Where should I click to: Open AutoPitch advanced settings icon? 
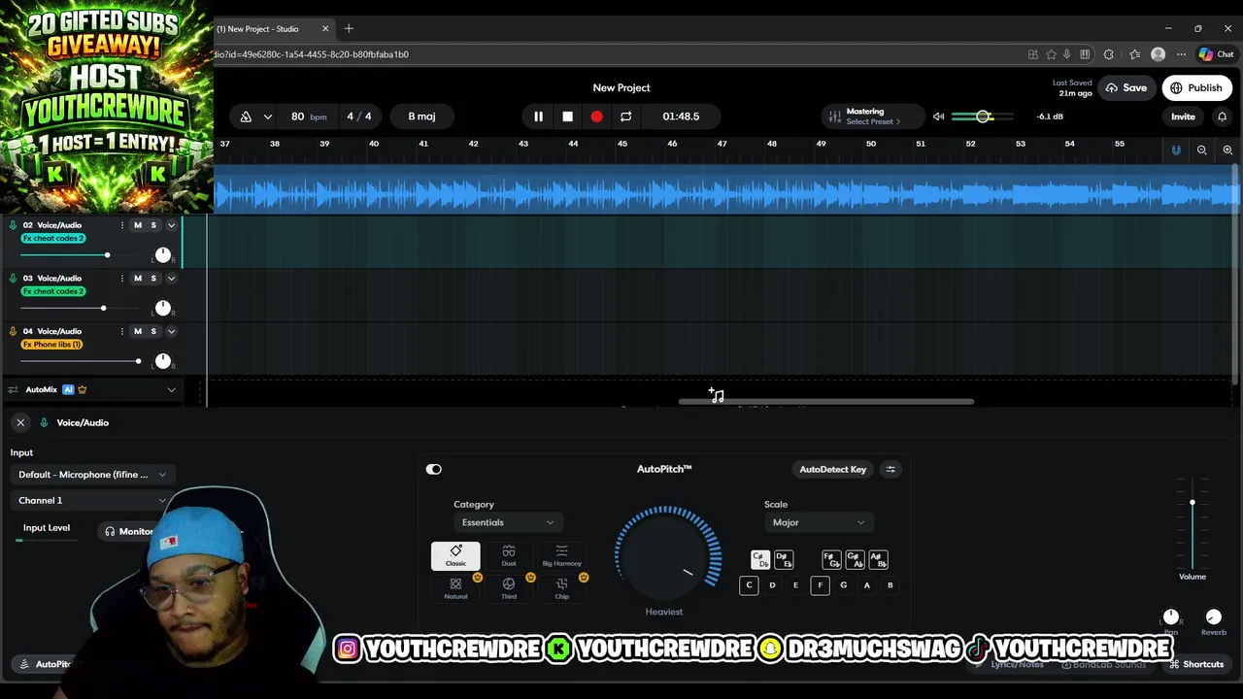pos(890,470)
